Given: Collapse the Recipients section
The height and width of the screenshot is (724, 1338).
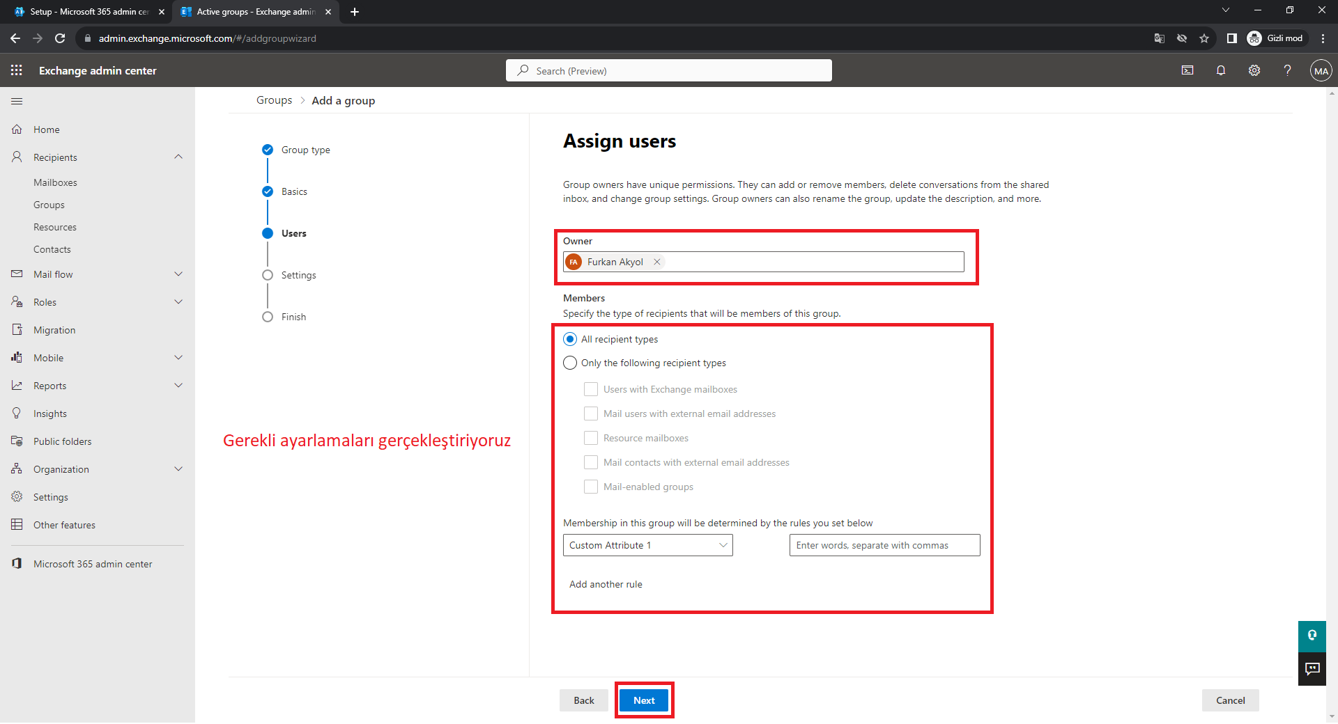Looking at the screenshot, I should 178,157.
